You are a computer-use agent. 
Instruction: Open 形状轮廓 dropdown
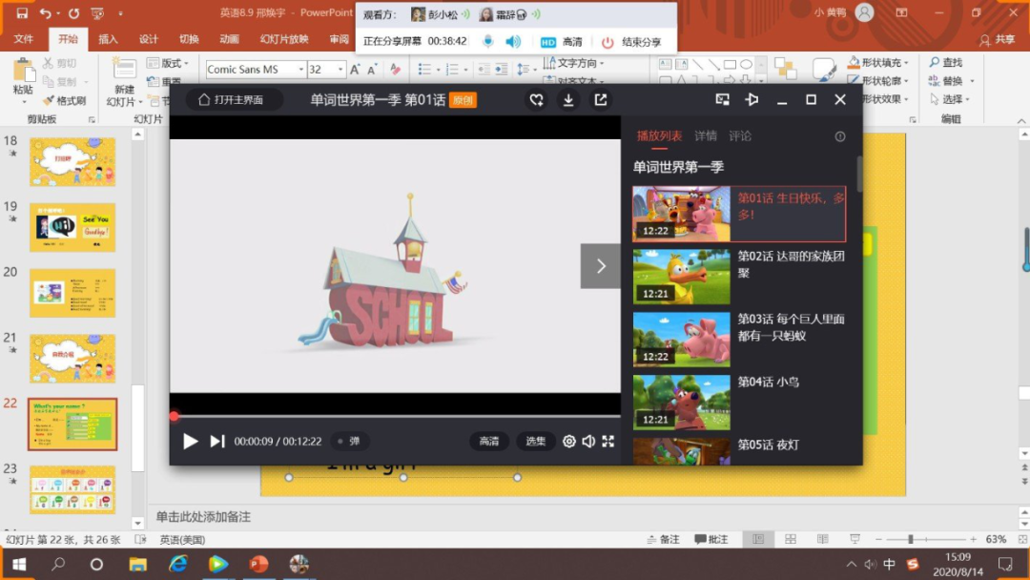[878, 81]
